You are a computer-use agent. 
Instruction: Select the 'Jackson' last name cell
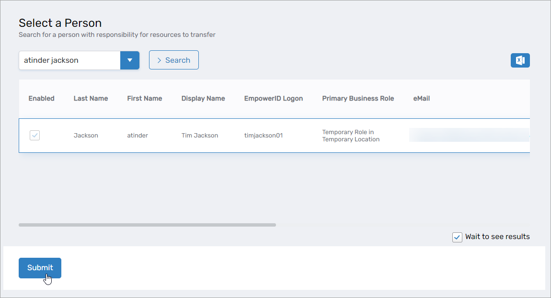pyautogui.click(x=86, y=136)
